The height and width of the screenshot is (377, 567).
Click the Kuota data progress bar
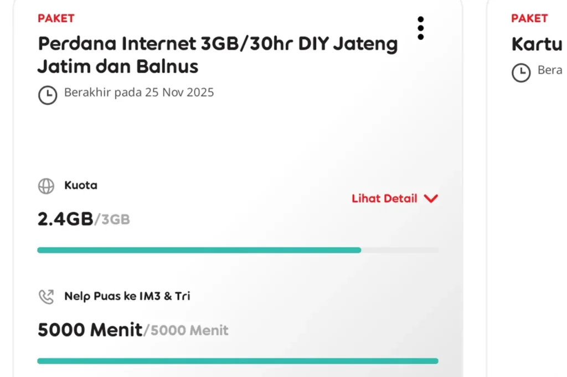238,250
